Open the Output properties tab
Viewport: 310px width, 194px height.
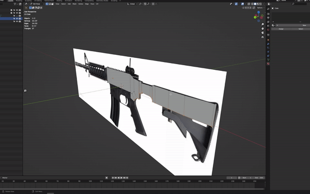(268, 18)
